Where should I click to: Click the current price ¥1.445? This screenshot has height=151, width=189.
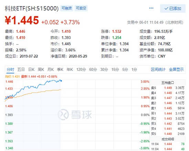(x=22, y=20)
